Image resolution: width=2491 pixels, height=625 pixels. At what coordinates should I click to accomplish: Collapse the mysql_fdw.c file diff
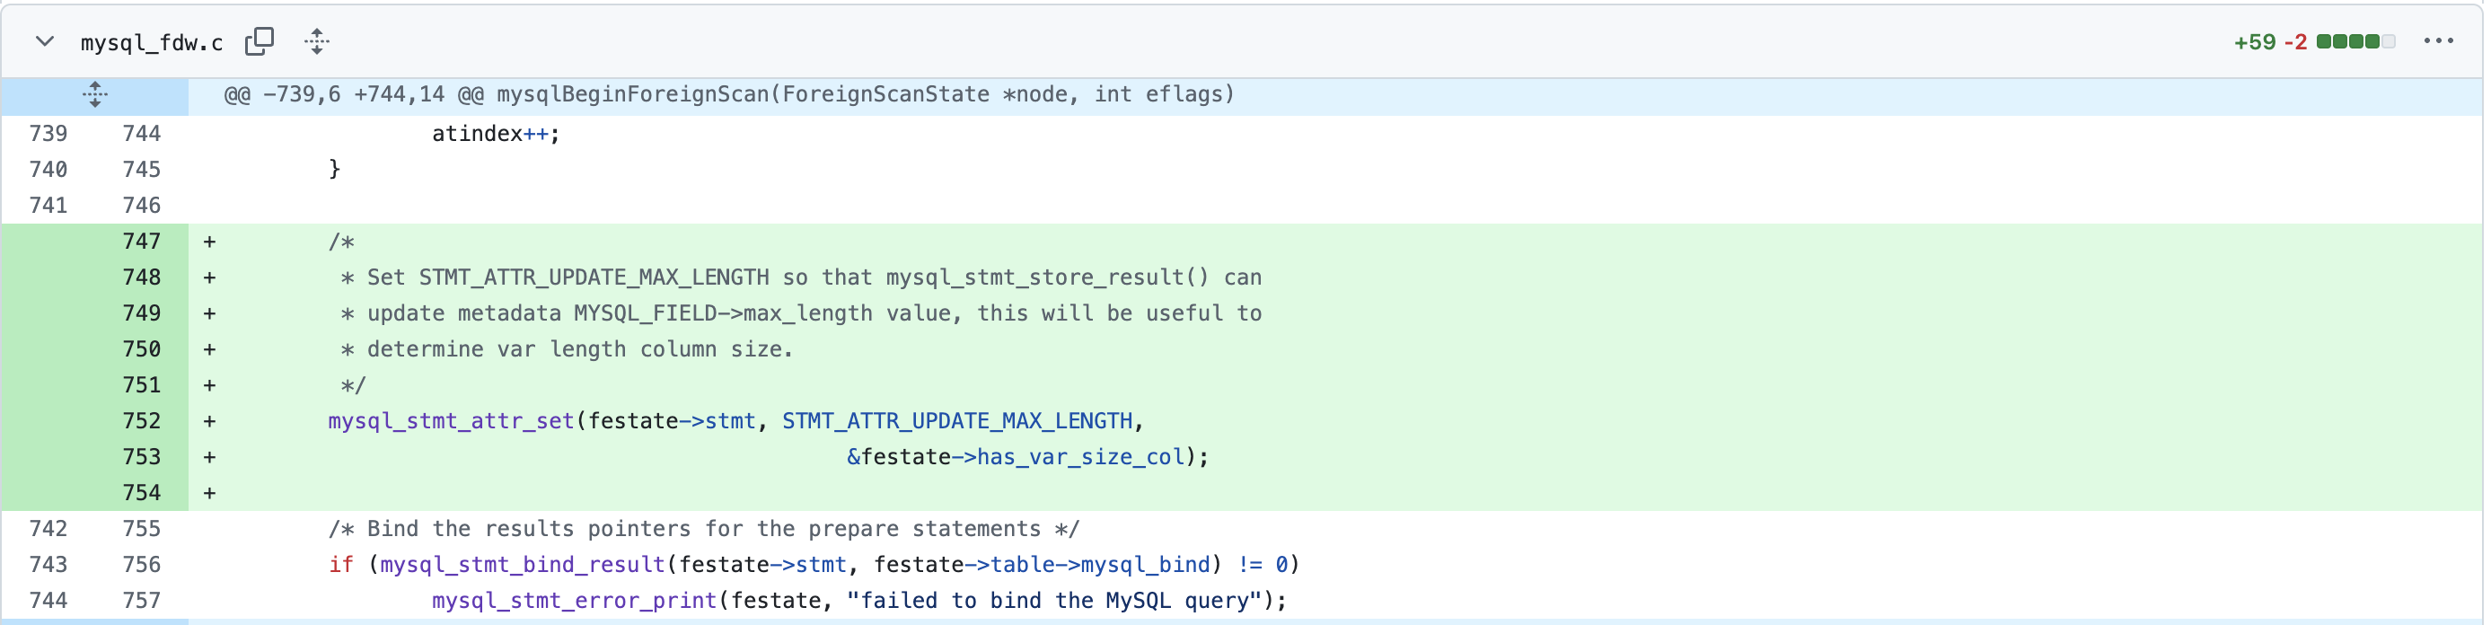tap(45, 41)
